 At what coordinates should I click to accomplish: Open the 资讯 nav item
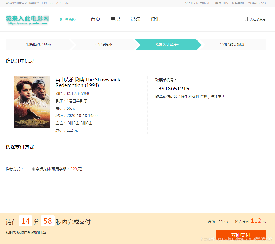[x=155, y=19]
